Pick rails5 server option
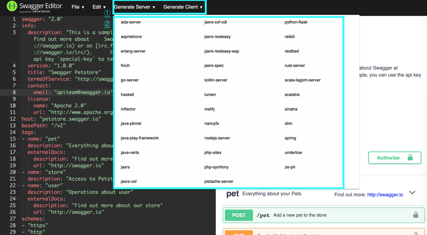 [290, 37]
